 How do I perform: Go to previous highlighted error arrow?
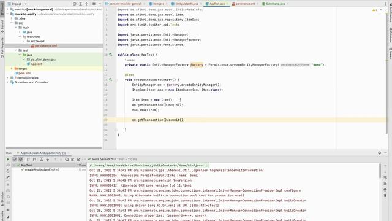(x=381, y=10)
